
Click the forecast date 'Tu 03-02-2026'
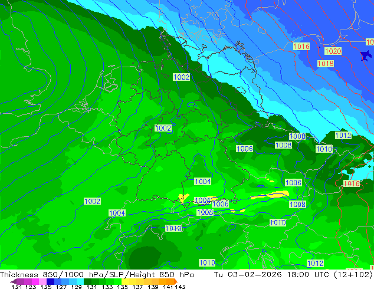pos(248,275)
